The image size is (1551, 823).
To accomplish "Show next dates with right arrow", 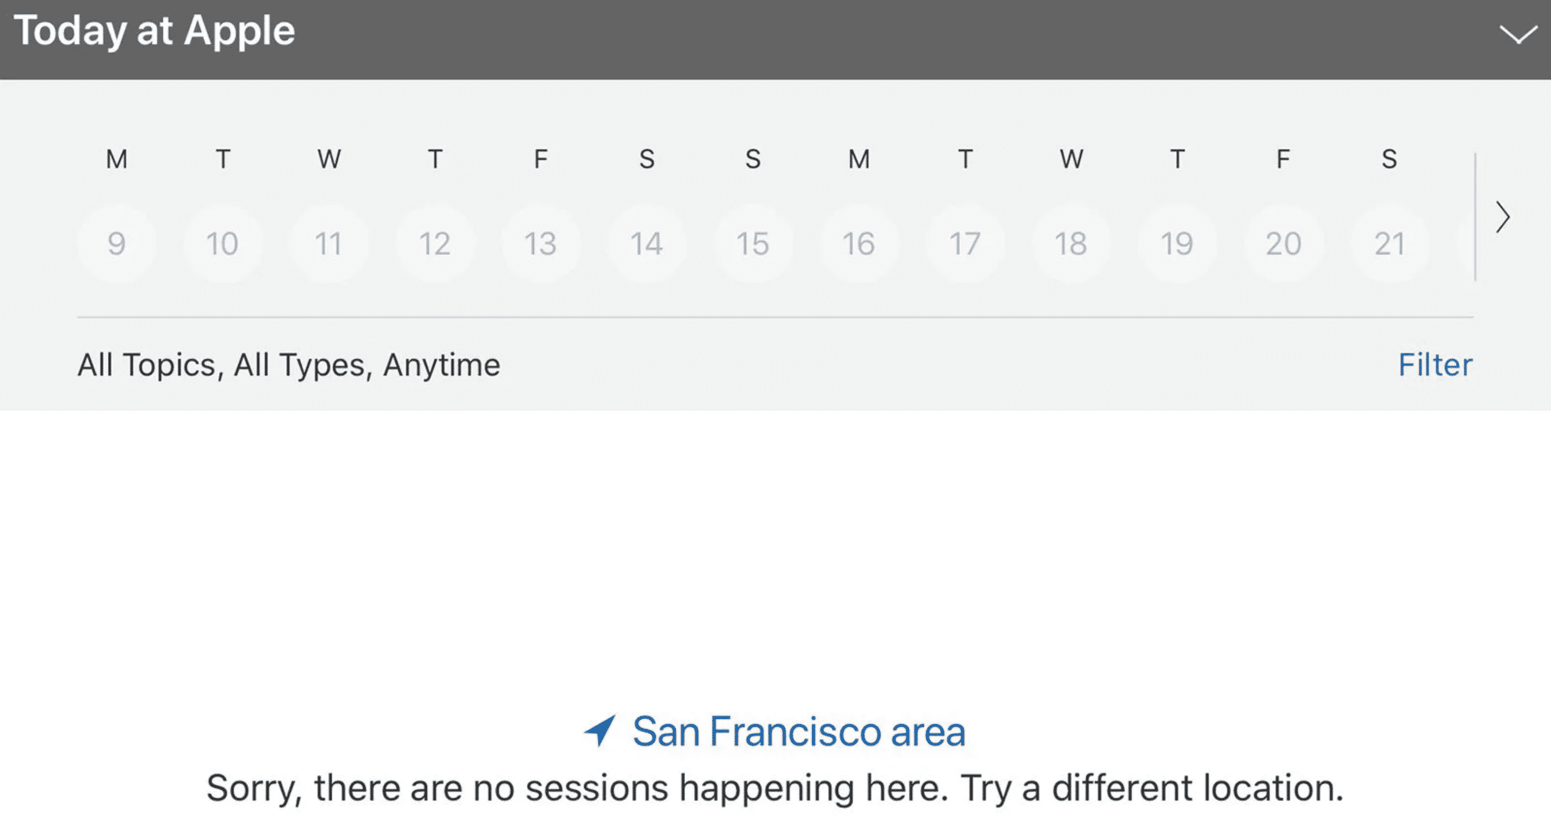I will (1502, 217).
